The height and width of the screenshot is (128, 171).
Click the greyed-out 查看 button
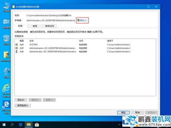click(x=49, y=100)
